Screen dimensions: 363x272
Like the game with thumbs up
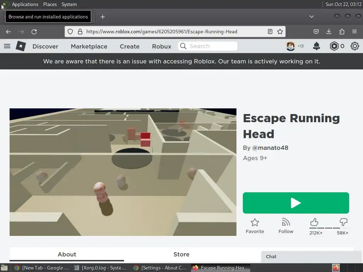tap(314, 222)
